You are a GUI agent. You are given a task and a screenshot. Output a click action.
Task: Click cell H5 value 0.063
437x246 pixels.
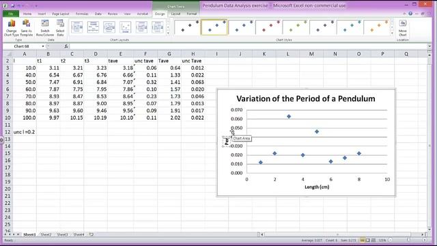[x=193, y=82]
